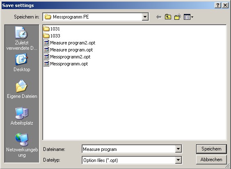Open the view menu icon

188,17
